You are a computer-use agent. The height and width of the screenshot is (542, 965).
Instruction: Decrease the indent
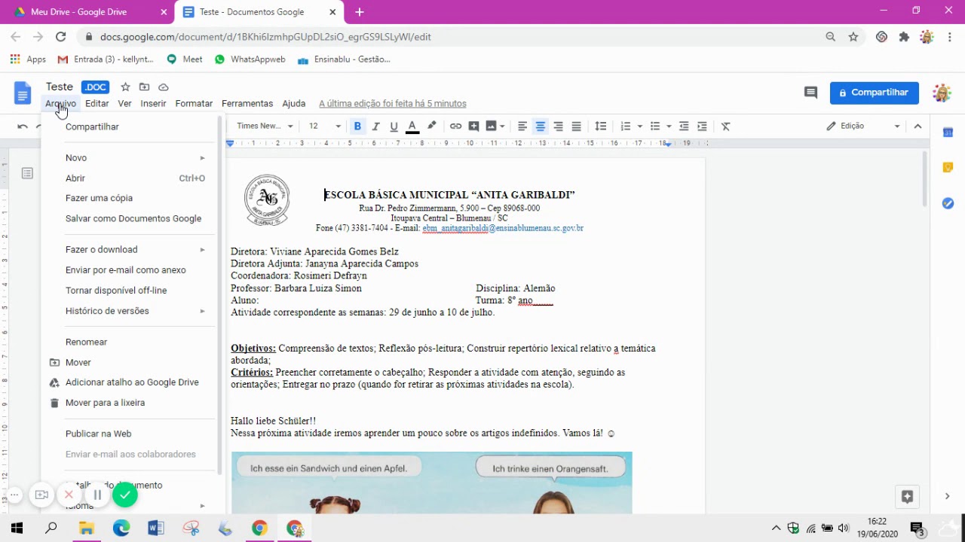(684, 126)
